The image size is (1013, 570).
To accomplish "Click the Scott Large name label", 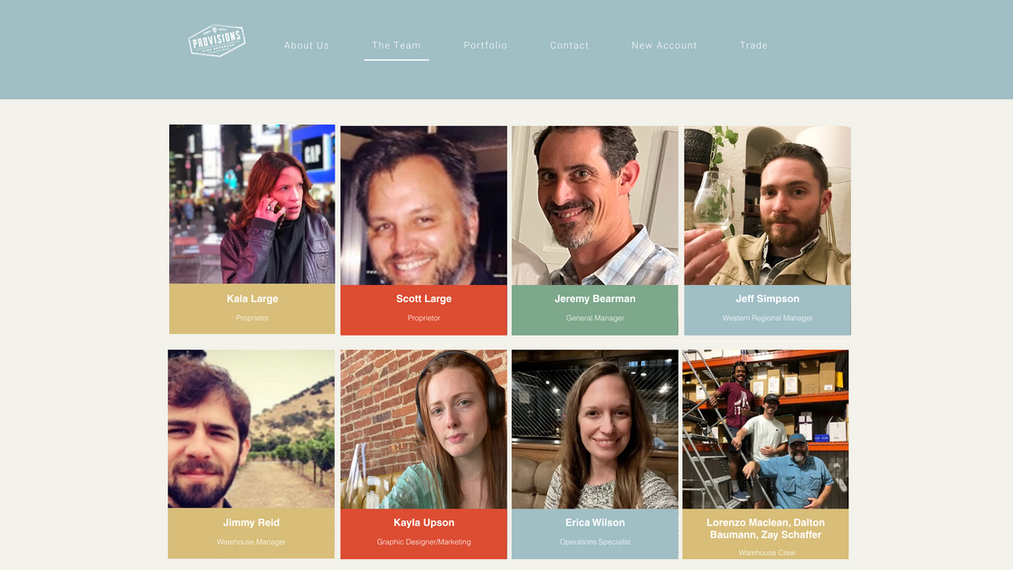I will (424, 299).
